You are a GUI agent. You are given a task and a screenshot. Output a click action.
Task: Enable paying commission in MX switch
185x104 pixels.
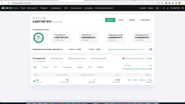[150, 49]
